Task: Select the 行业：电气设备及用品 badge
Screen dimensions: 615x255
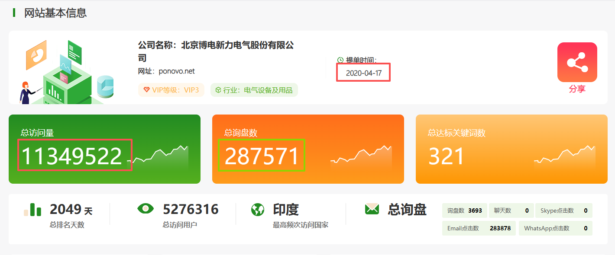Action: pyautogui.click(x=254, y=90)
